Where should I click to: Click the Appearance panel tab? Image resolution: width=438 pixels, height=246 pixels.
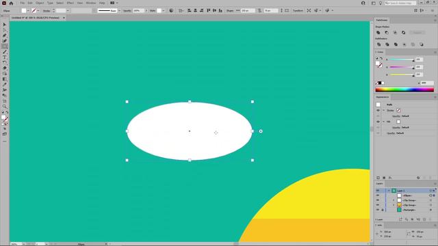coord(383,97)
